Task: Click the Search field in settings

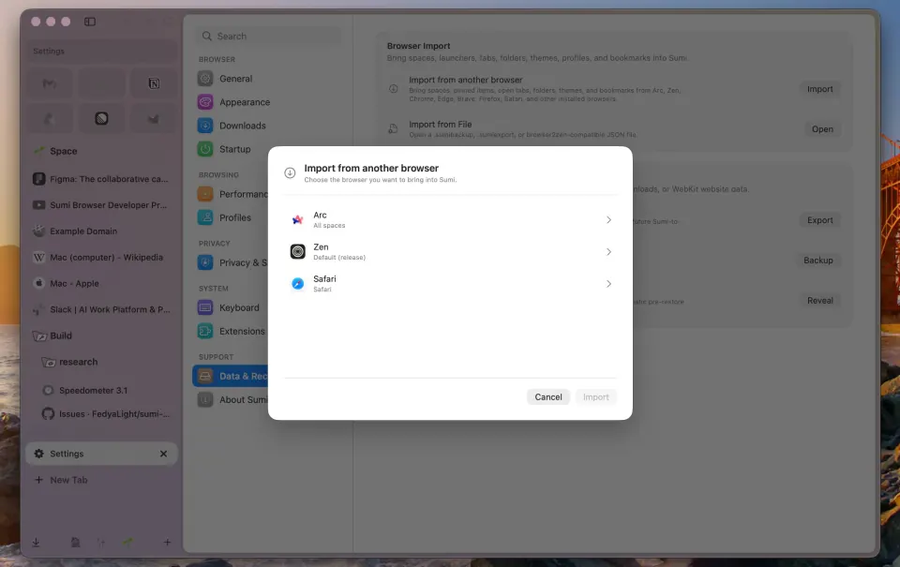Action: coord(269,37)
